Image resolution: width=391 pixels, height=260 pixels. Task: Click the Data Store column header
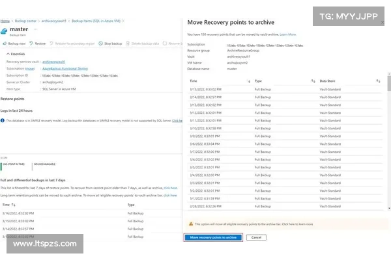[327, 81]
